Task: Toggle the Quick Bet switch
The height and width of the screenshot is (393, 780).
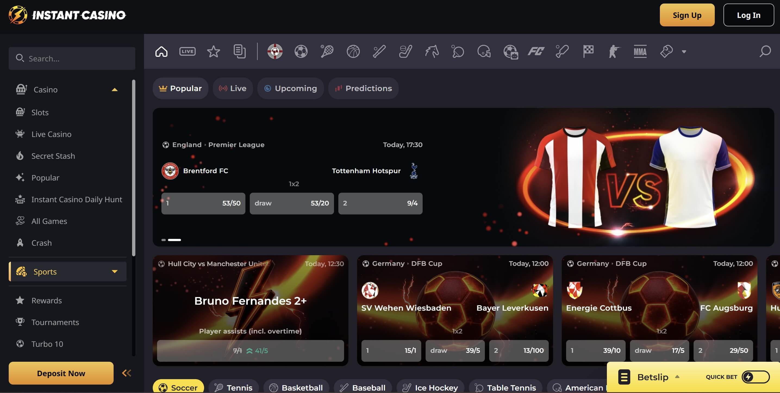Action: coord(756,377)
